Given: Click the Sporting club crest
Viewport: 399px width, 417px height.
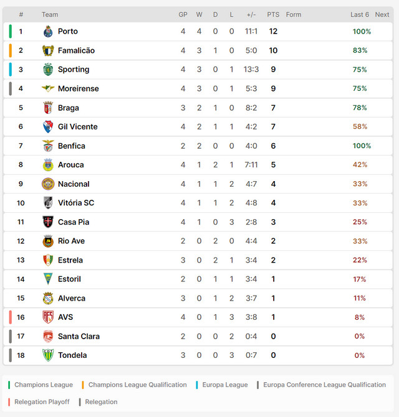Looking at the screenshot, I should 48,70.
